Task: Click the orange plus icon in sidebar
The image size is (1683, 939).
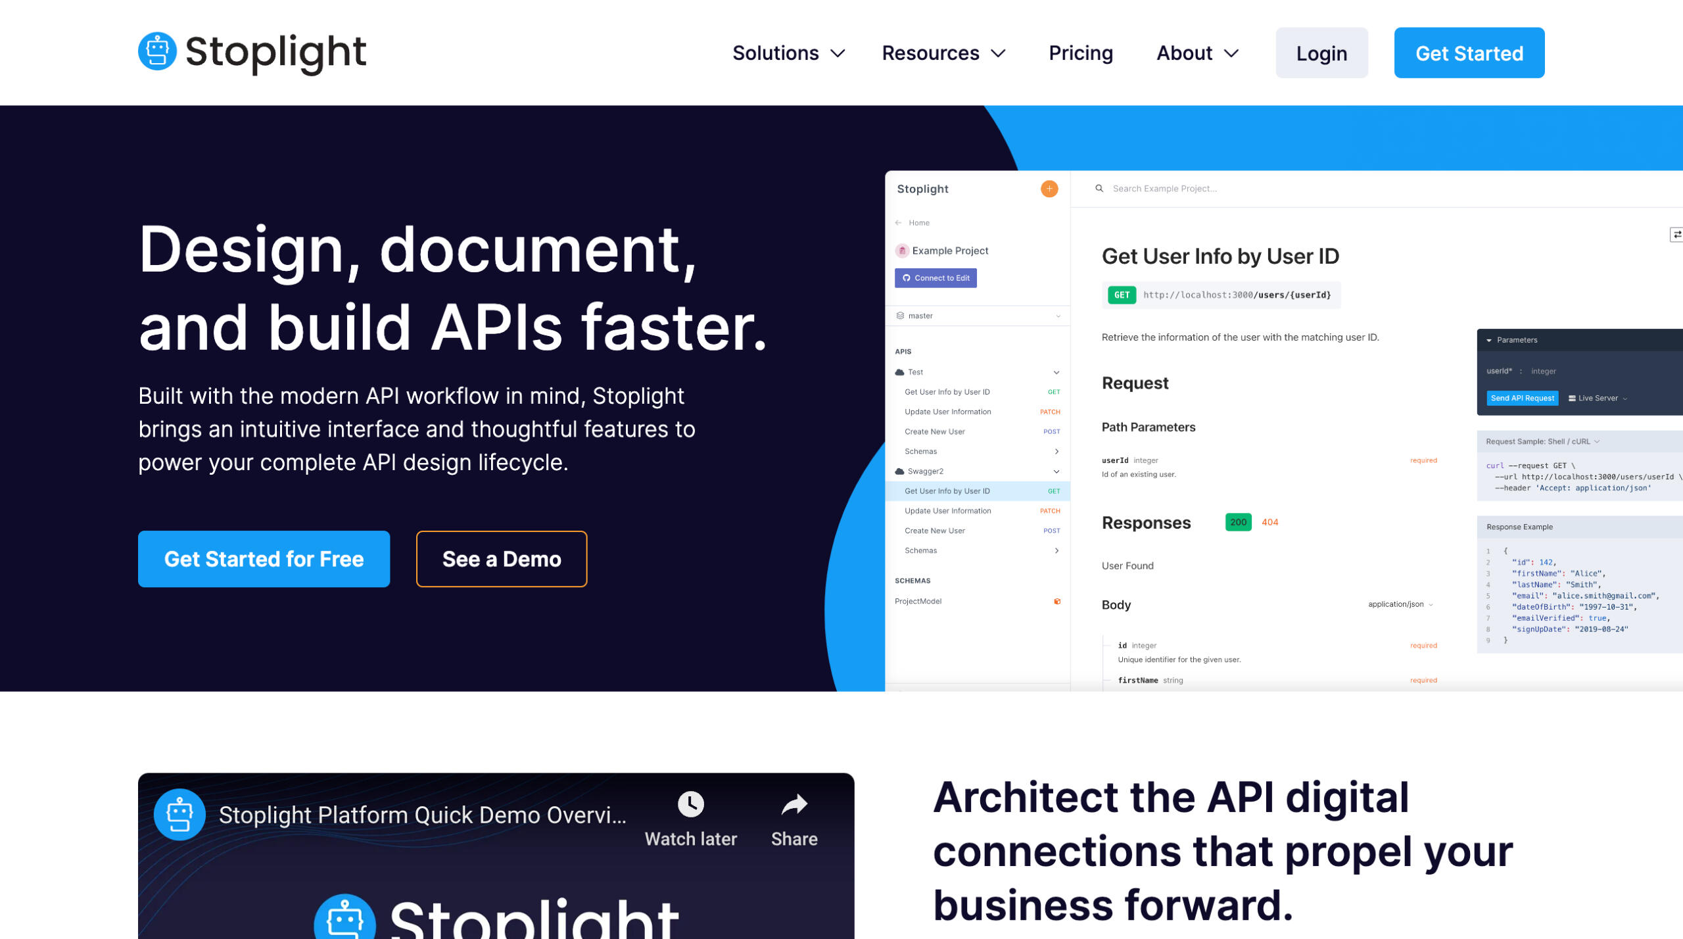Action: point(1049,189)
